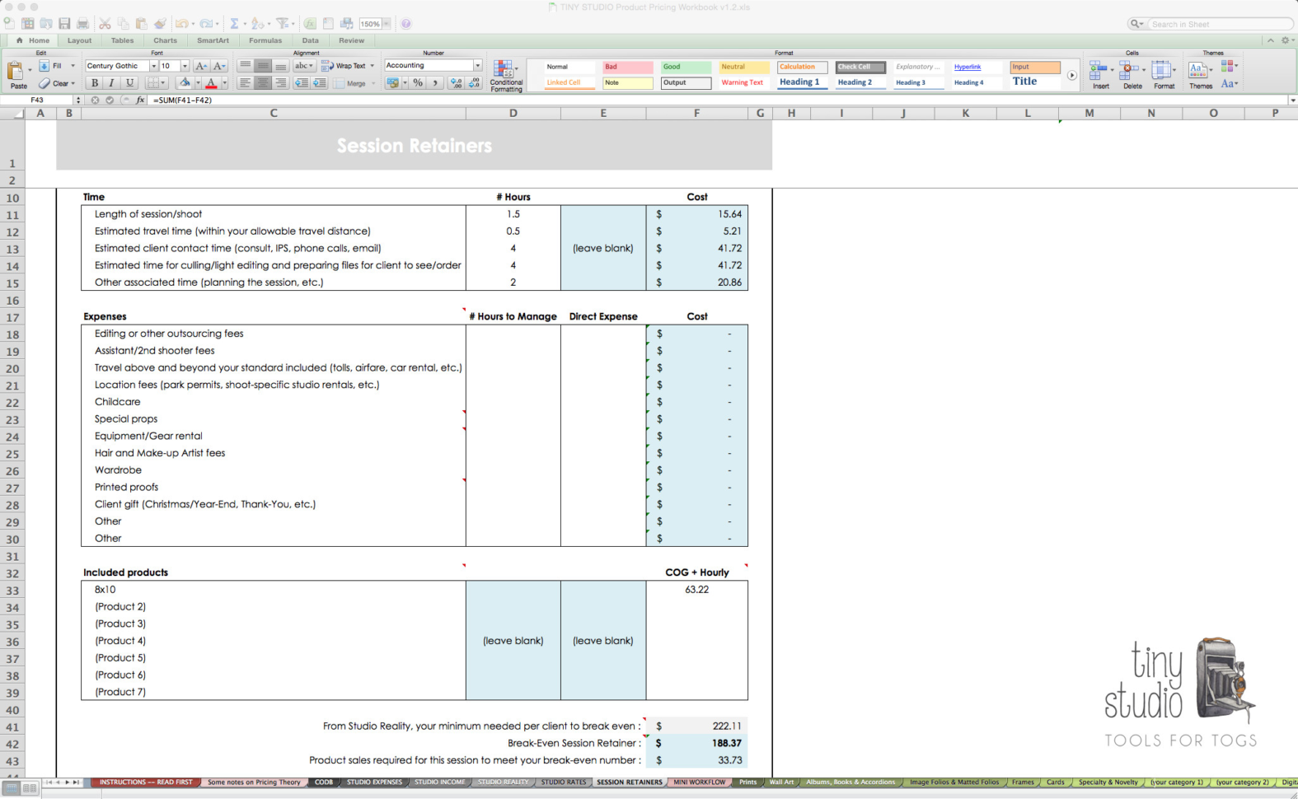
Task: Click the Name Box showing F43
Action: click(38, 100)
